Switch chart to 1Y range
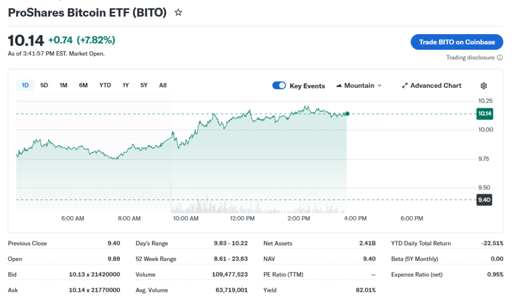Image resolution: width=514 pixels, height=300 pixels. 125,85
